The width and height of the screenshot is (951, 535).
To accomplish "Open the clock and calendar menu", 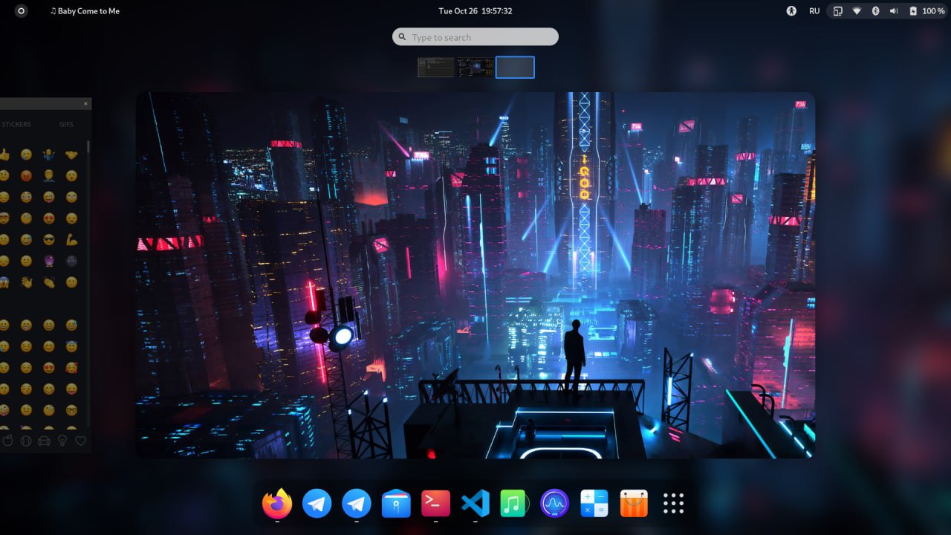I will pyautogui.click(x=475, y=11).
